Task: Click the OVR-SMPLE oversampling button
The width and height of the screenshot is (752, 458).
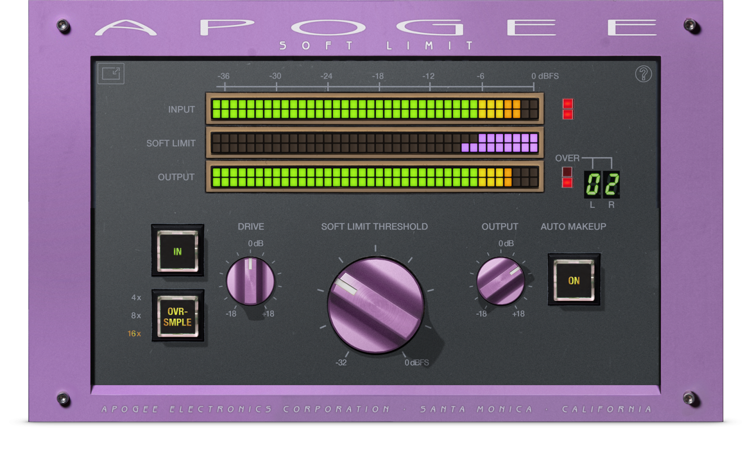Action: pyautogui.click(x=177, y=316)
